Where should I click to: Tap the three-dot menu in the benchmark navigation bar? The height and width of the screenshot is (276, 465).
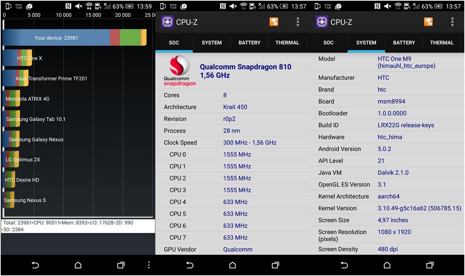tap(148, 265)
